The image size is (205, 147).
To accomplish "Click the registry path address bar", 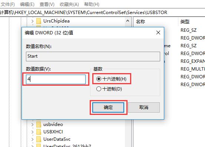I will coord(102,13).
